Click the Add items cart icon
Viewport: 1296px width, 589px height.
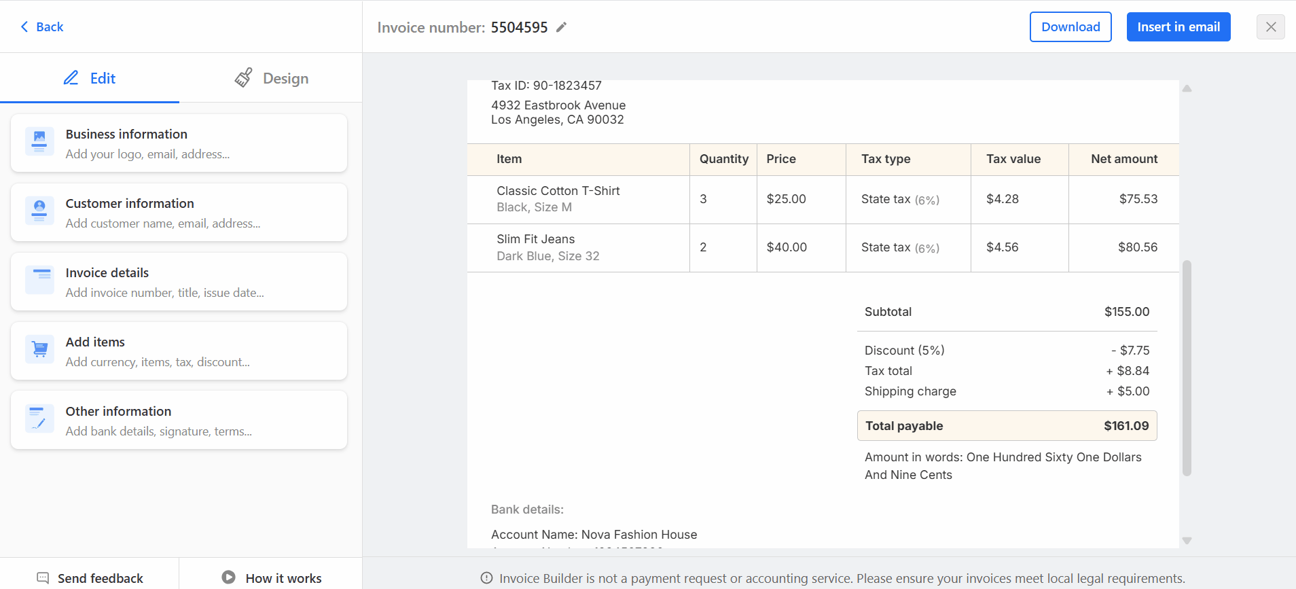pyautogui.click(x=39, y=349)
